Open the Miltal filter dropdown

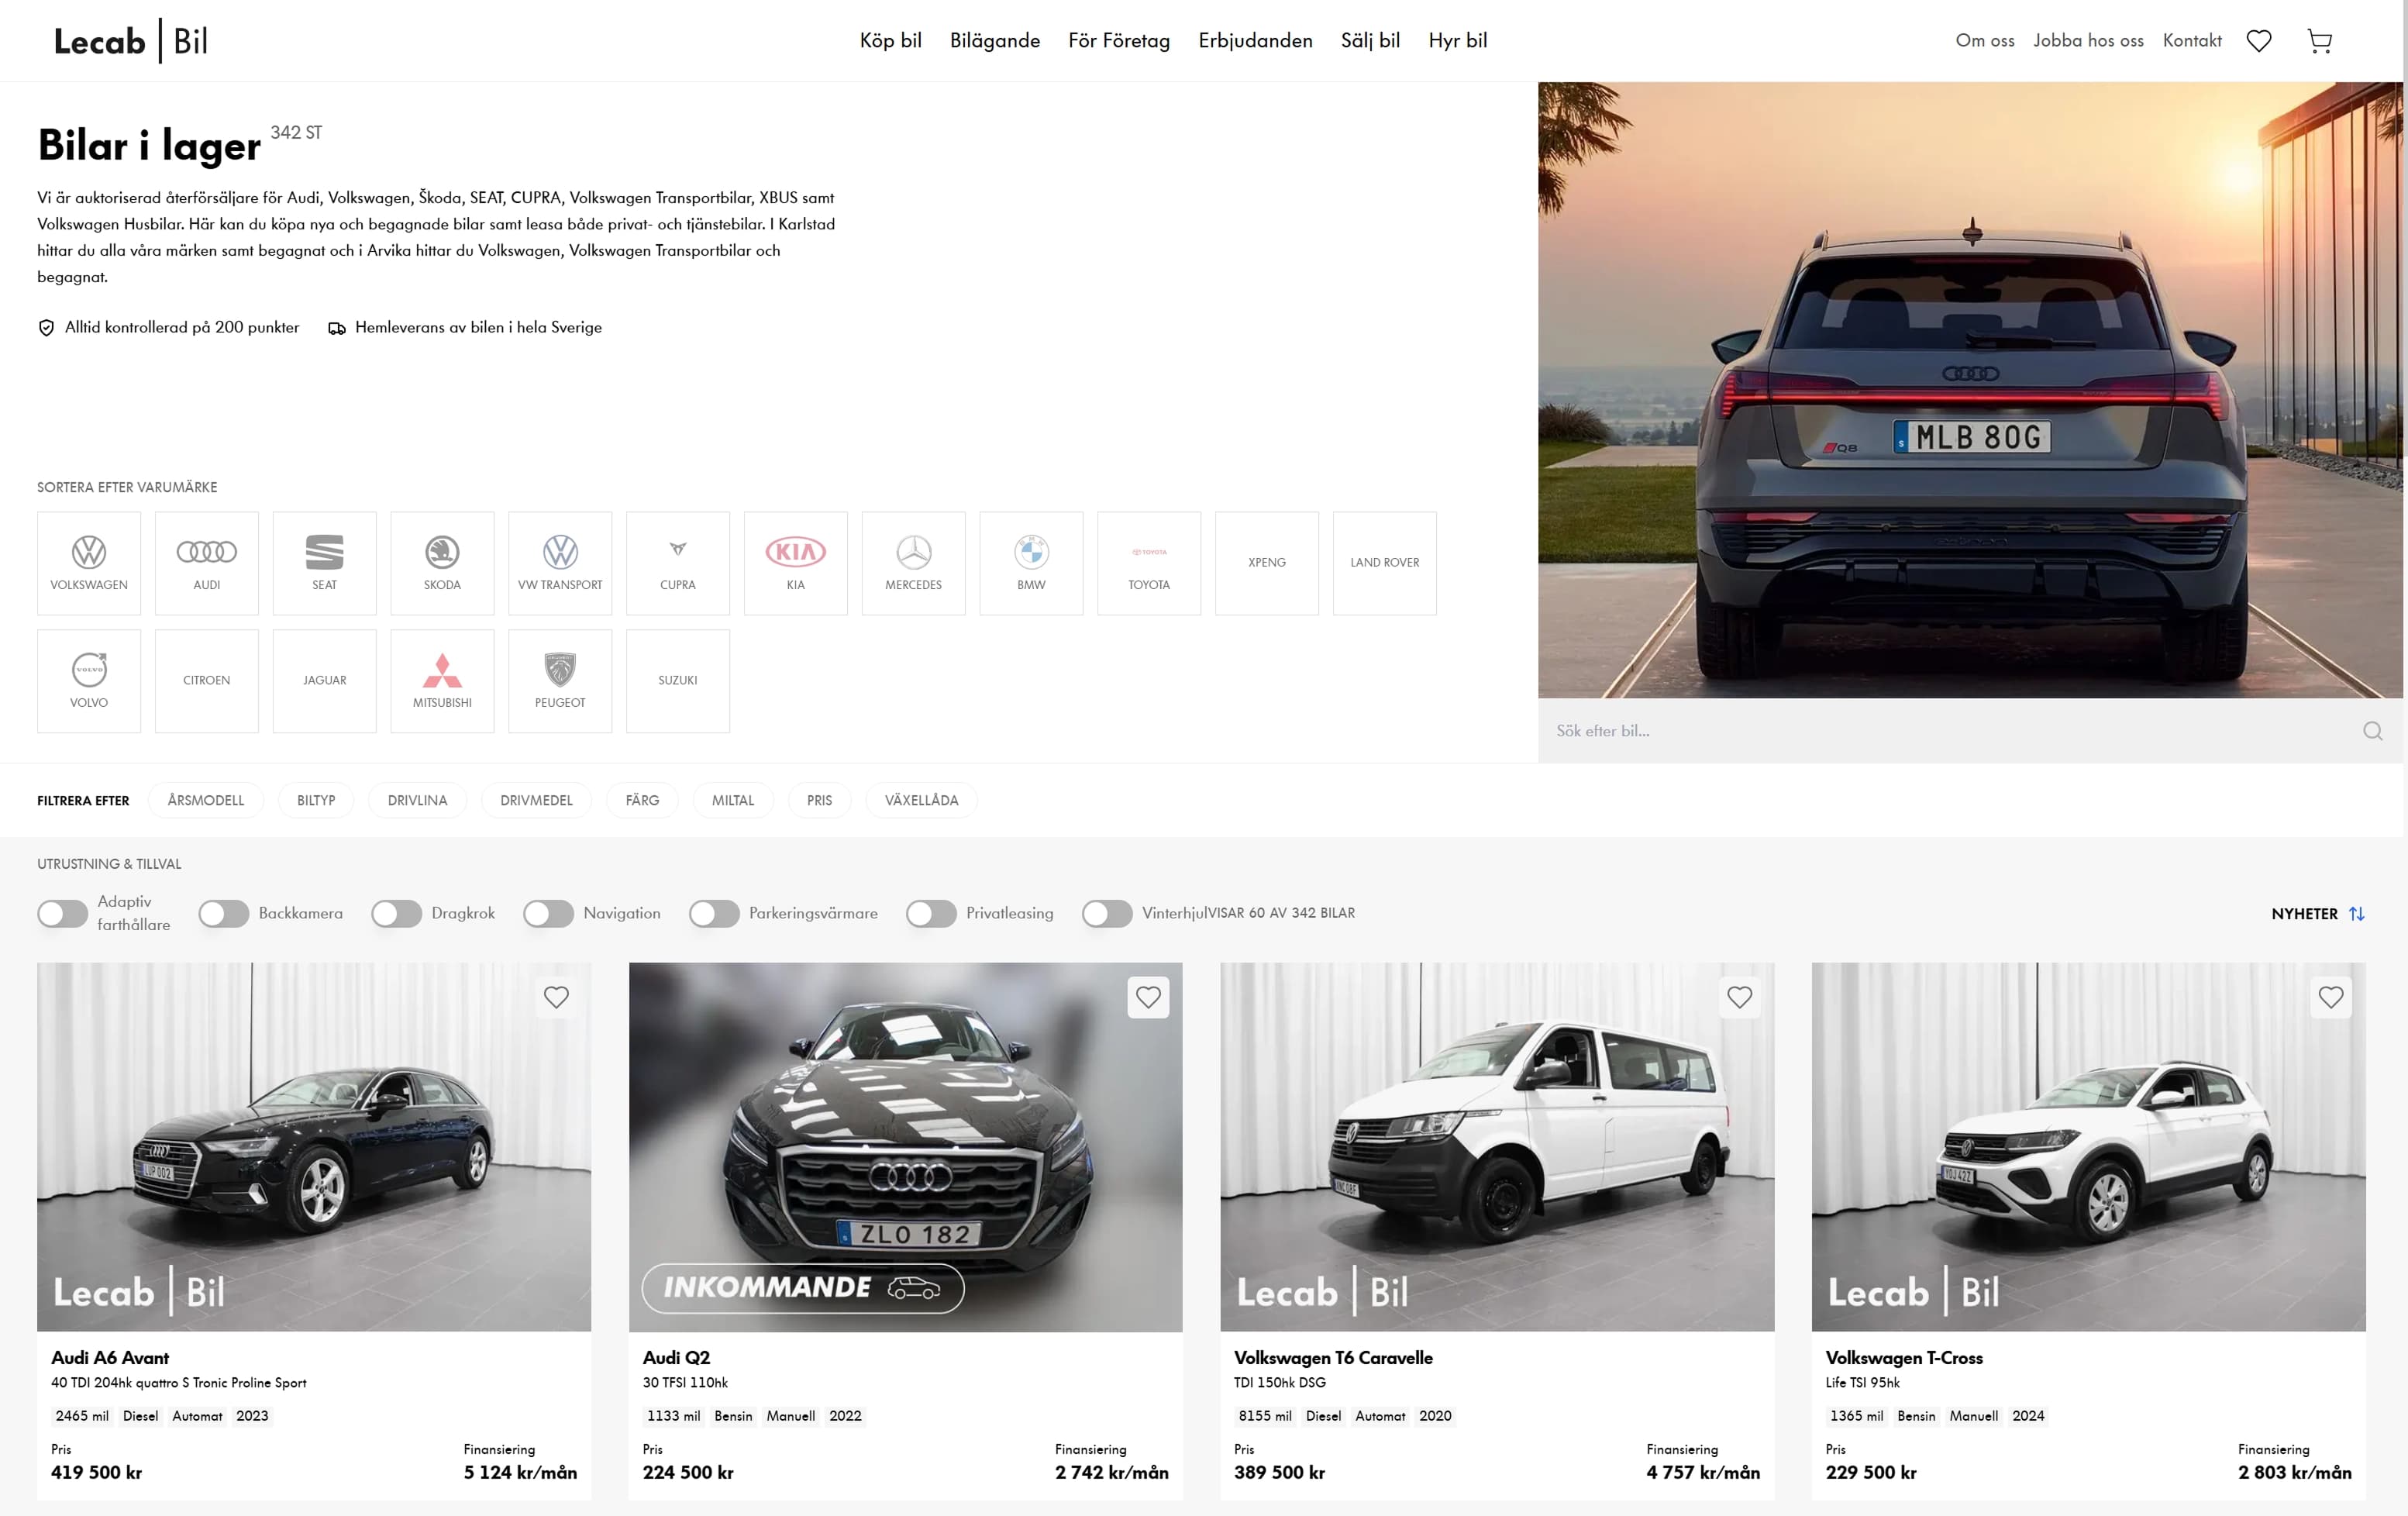733,800
